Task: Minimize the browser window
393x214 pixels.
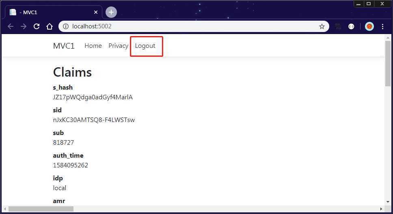Action: pyautogui.click(x=358, y=4)
